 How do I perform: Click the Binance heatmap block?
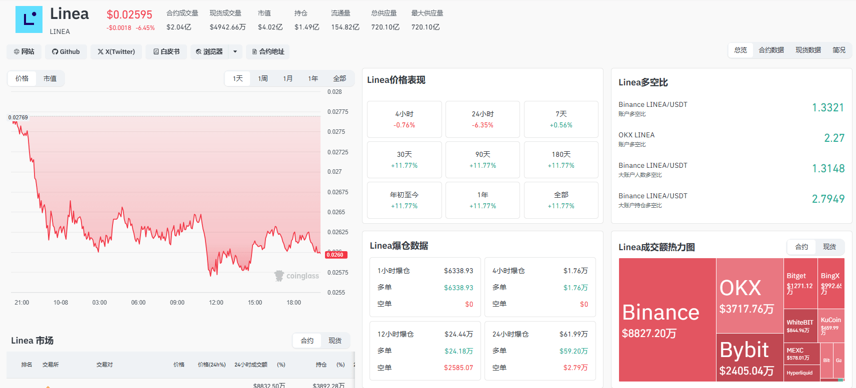pyautogui.click(x=667, y=320)
